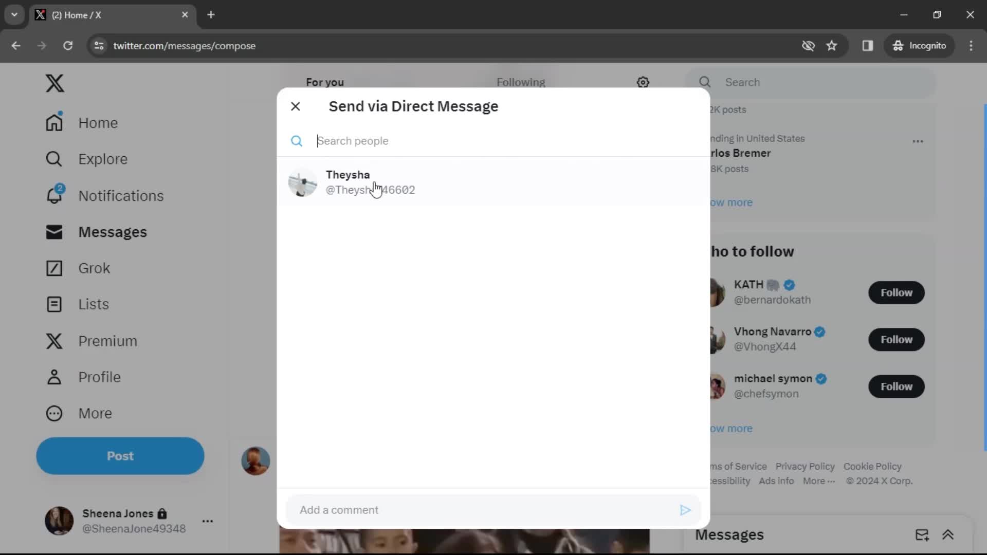Click the Messages icon in sidebar

53,232
